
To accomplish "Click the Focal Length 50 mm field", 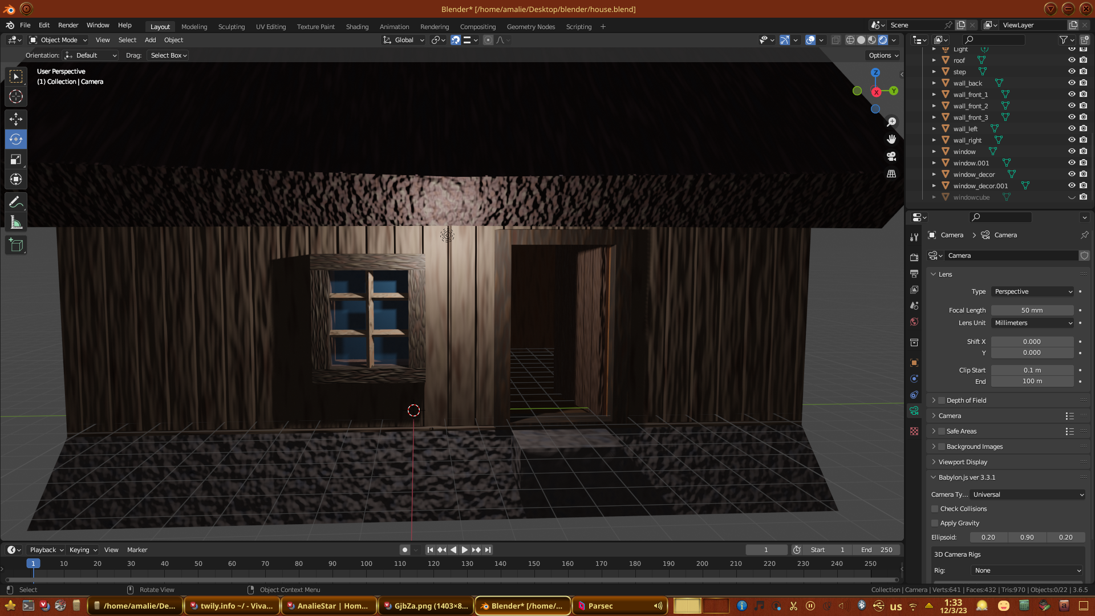I will (1032, 310).
